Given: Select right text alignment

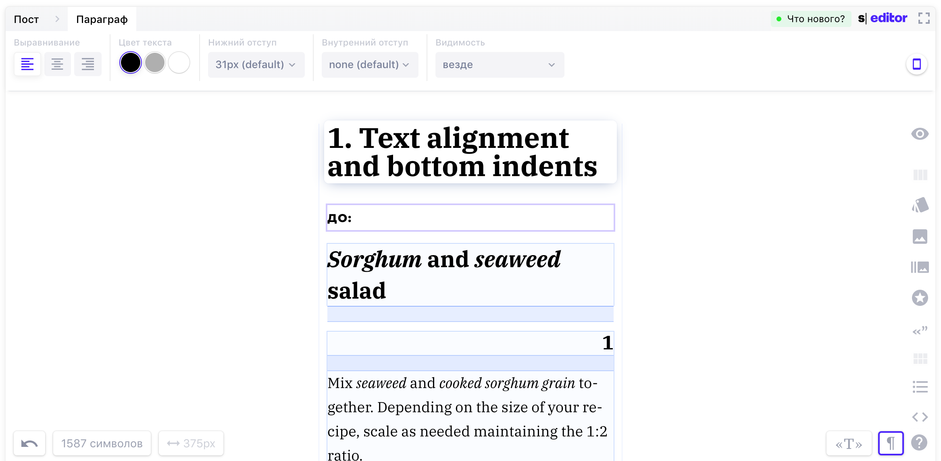Looking at the screenshot, I should [88, 64].
